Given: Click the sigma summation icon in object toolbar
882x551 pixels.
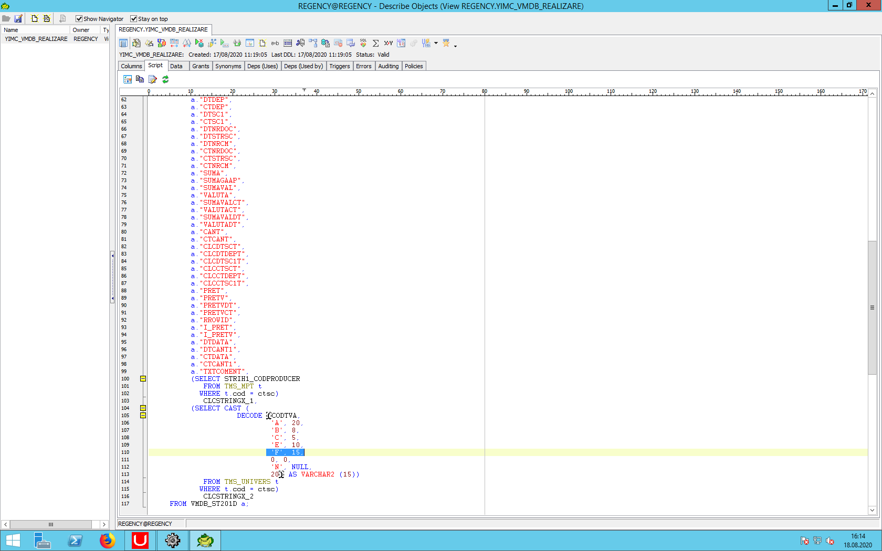Looking at the screenshot, I should tap(376, 43).
